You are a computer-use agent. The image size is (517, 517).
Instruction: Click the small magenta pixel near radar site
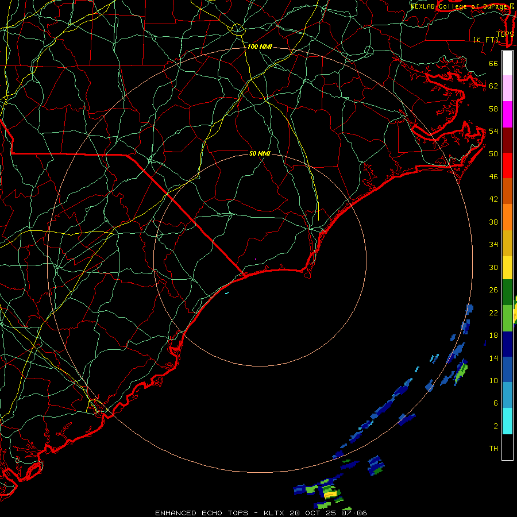tap(256, 259)
